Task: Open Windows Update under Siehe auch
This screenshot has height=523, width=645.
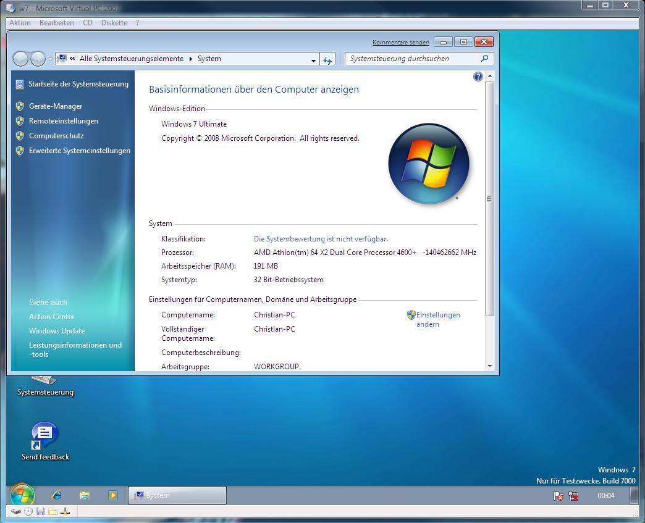Action: tap(57, 331)
